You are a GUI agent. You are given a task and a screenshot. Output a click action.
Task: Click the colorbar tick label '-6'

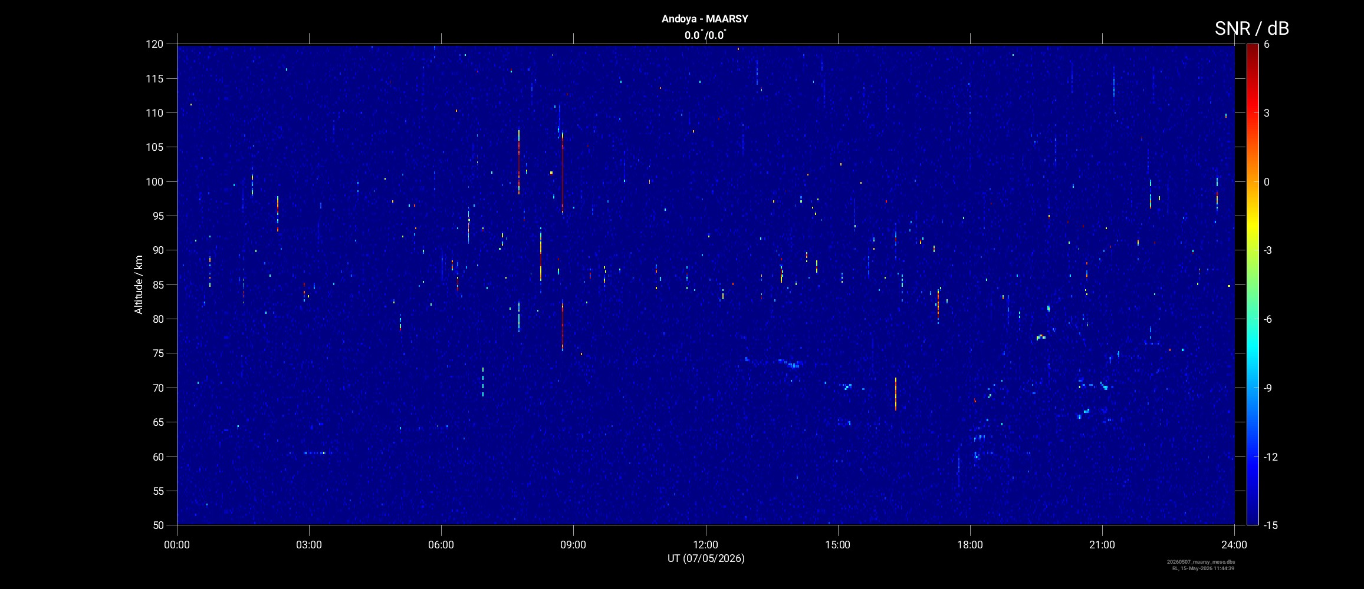pyautogui.click(x=1268, y=319)
